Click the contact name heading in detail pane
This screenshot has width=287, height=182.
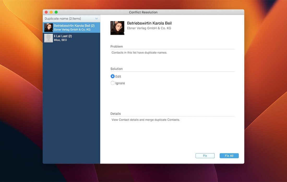[x=149, y=23]
